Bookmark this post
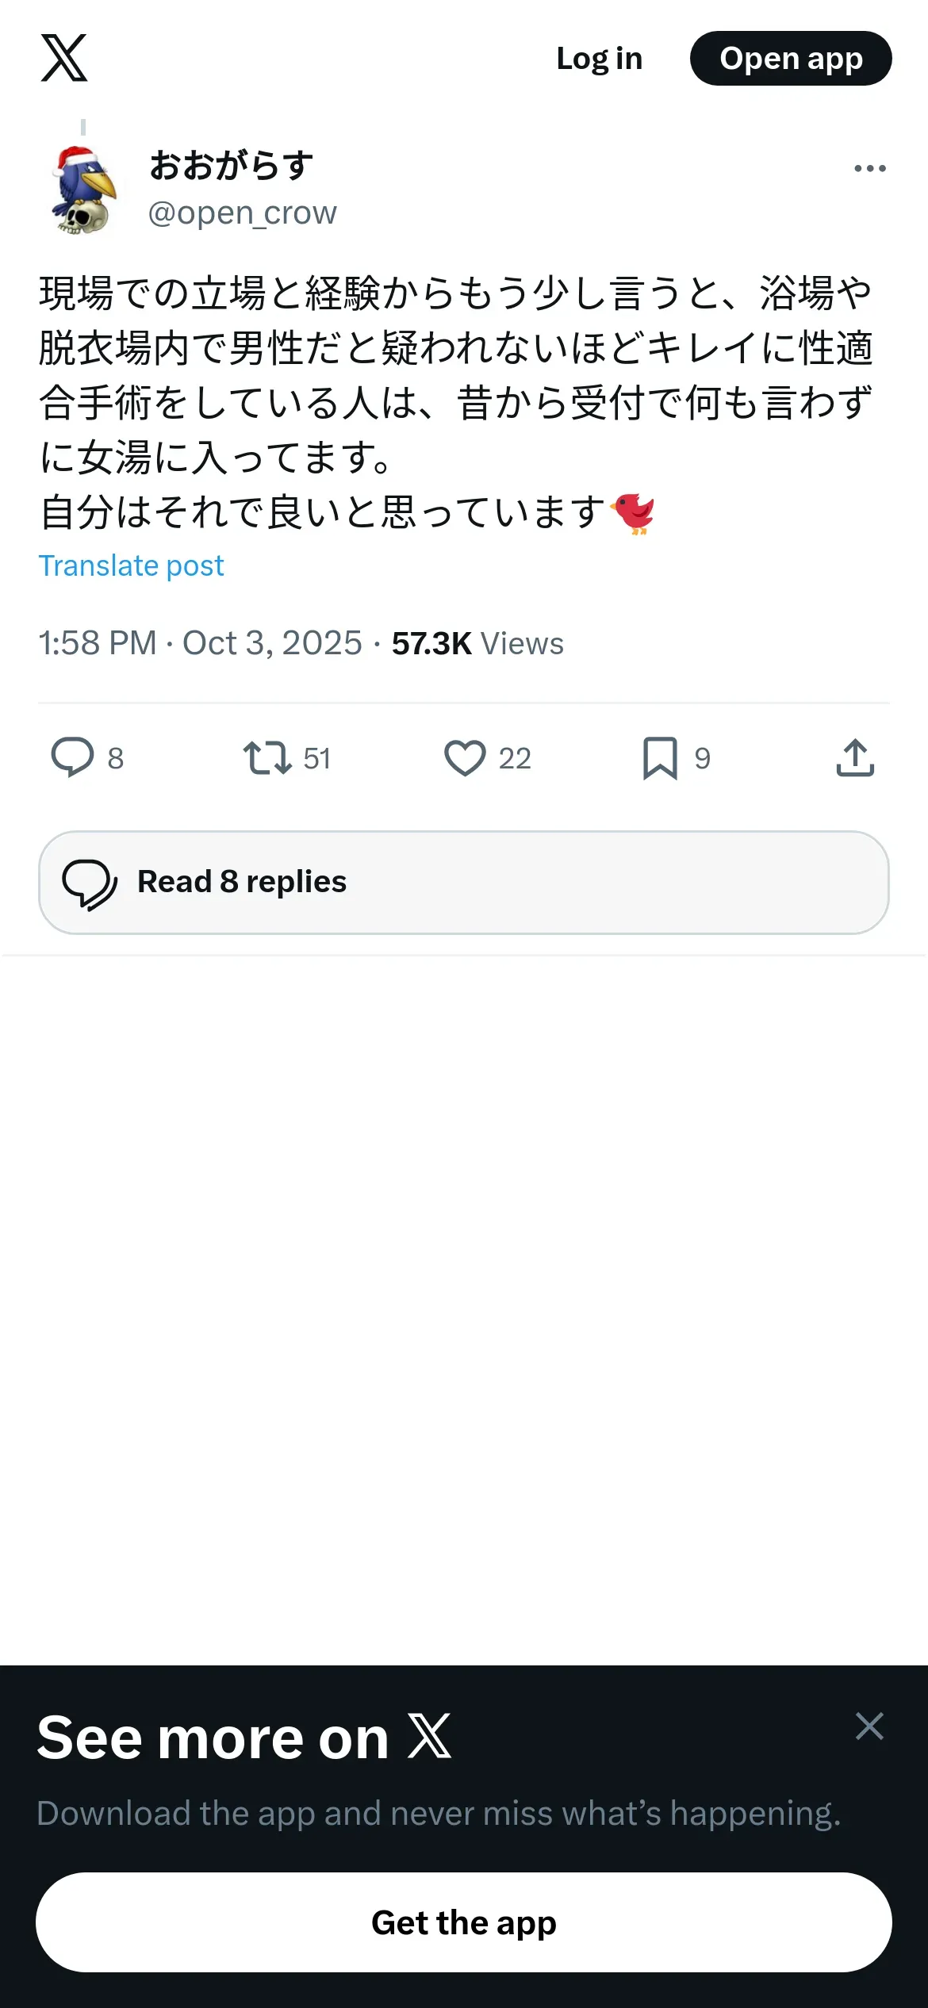The height and width of the screenshot is (2008, 928). pyautogui.click(x=660, y=758)
